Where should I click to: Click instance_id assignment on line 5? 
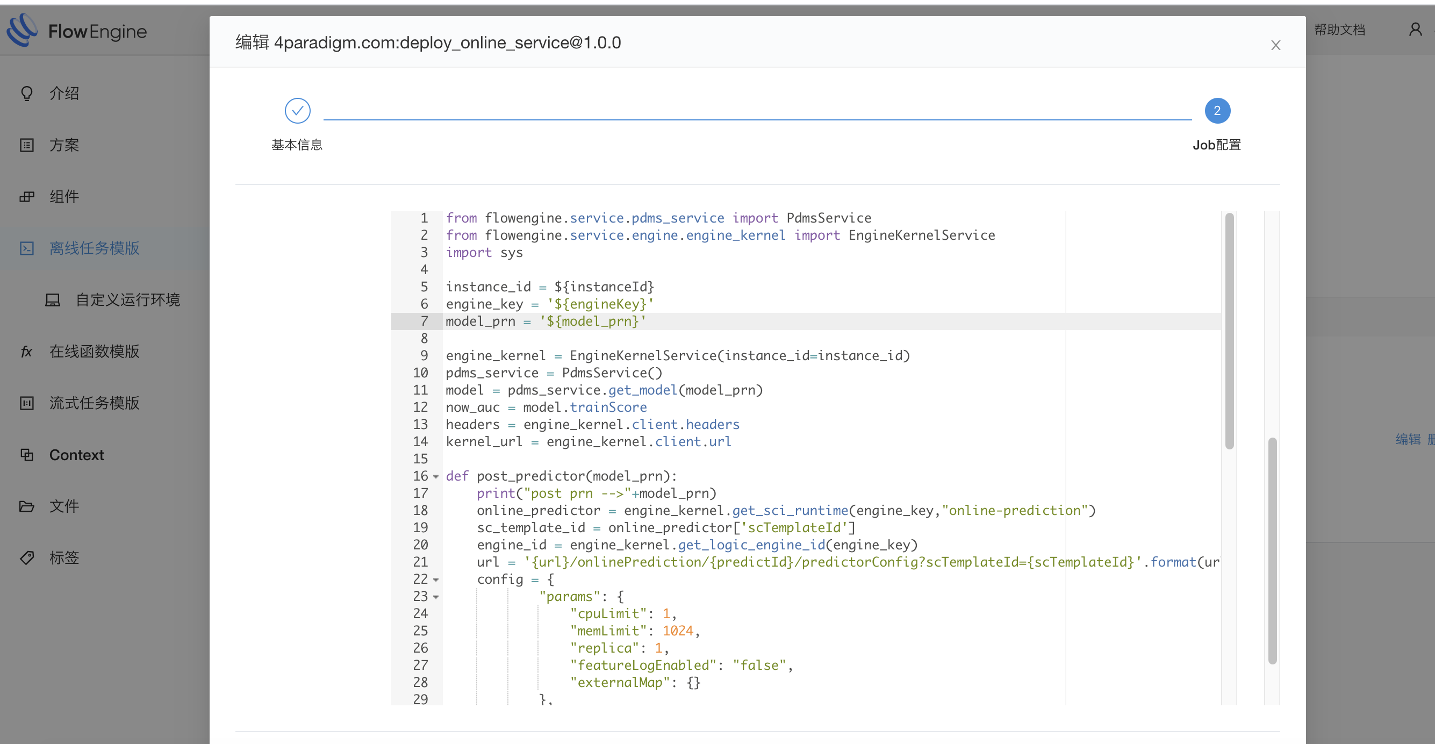(549, 287)
